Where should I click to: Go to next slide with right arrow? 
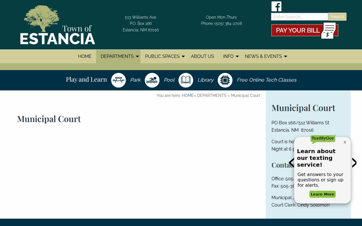pos(354,163)
